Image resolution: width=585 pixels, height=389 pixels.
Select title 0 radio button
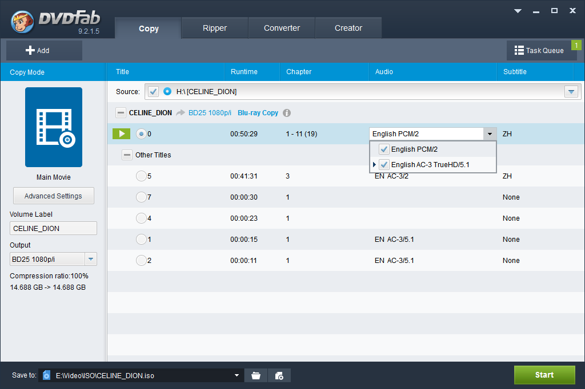[x=141, y=134]
